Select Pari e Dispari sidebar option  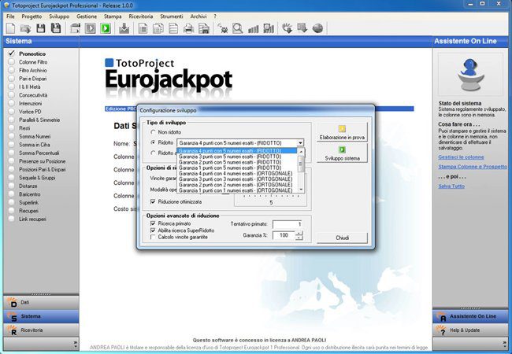click(32, 79)
